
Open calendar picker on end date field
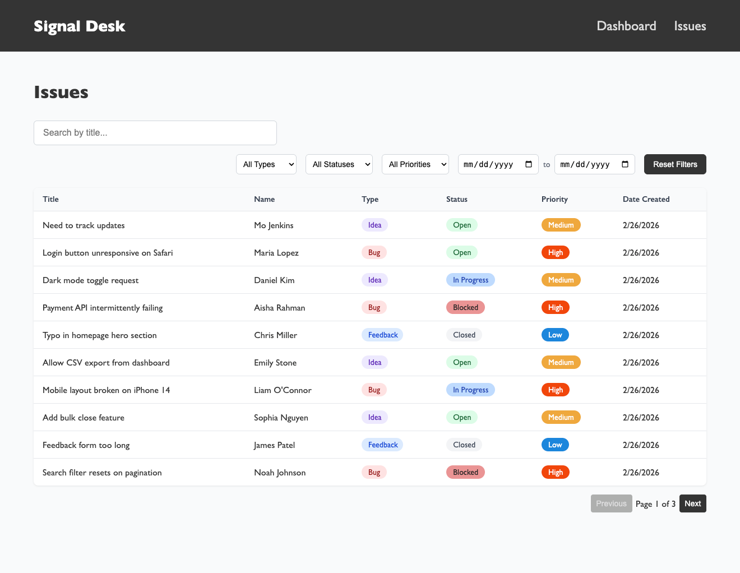pos(625,164)
